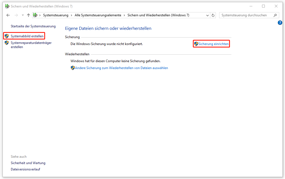
Task: Click the shield icon beside Sicherung einrichten
Action: tap(196, 44)
